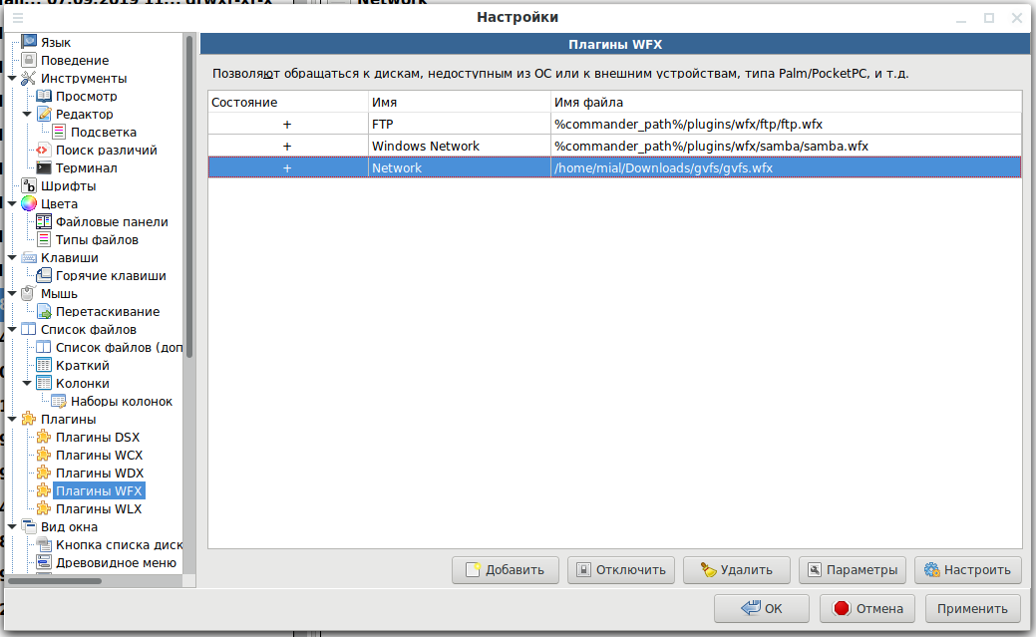Cancel with the Отмена button
Image resolution: width=1036 pixels, height=637 pixels.
point(867,608)
